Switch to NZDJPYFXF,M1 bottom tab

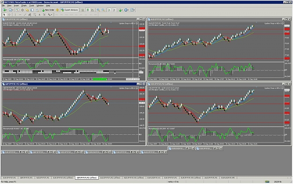(x=43, y=177)
